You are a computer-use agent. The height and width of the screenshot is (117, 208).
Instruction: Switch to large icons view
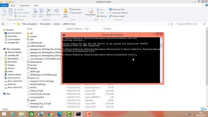[206, 109]
